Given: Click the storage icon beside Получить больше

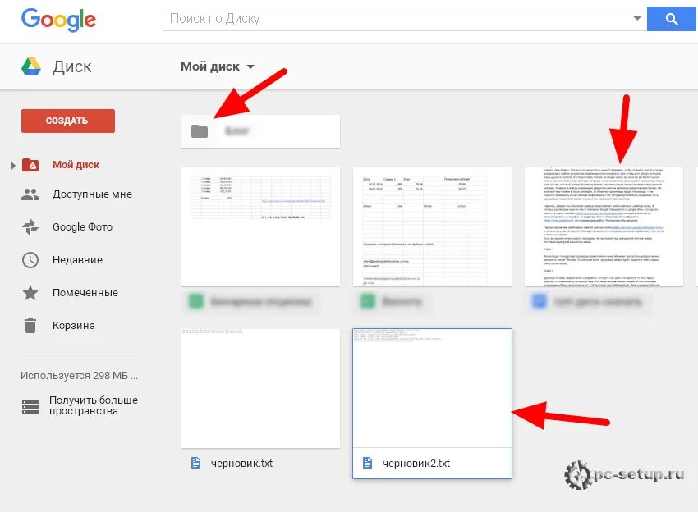Looking at the screenshot, I should pos(30,406).
